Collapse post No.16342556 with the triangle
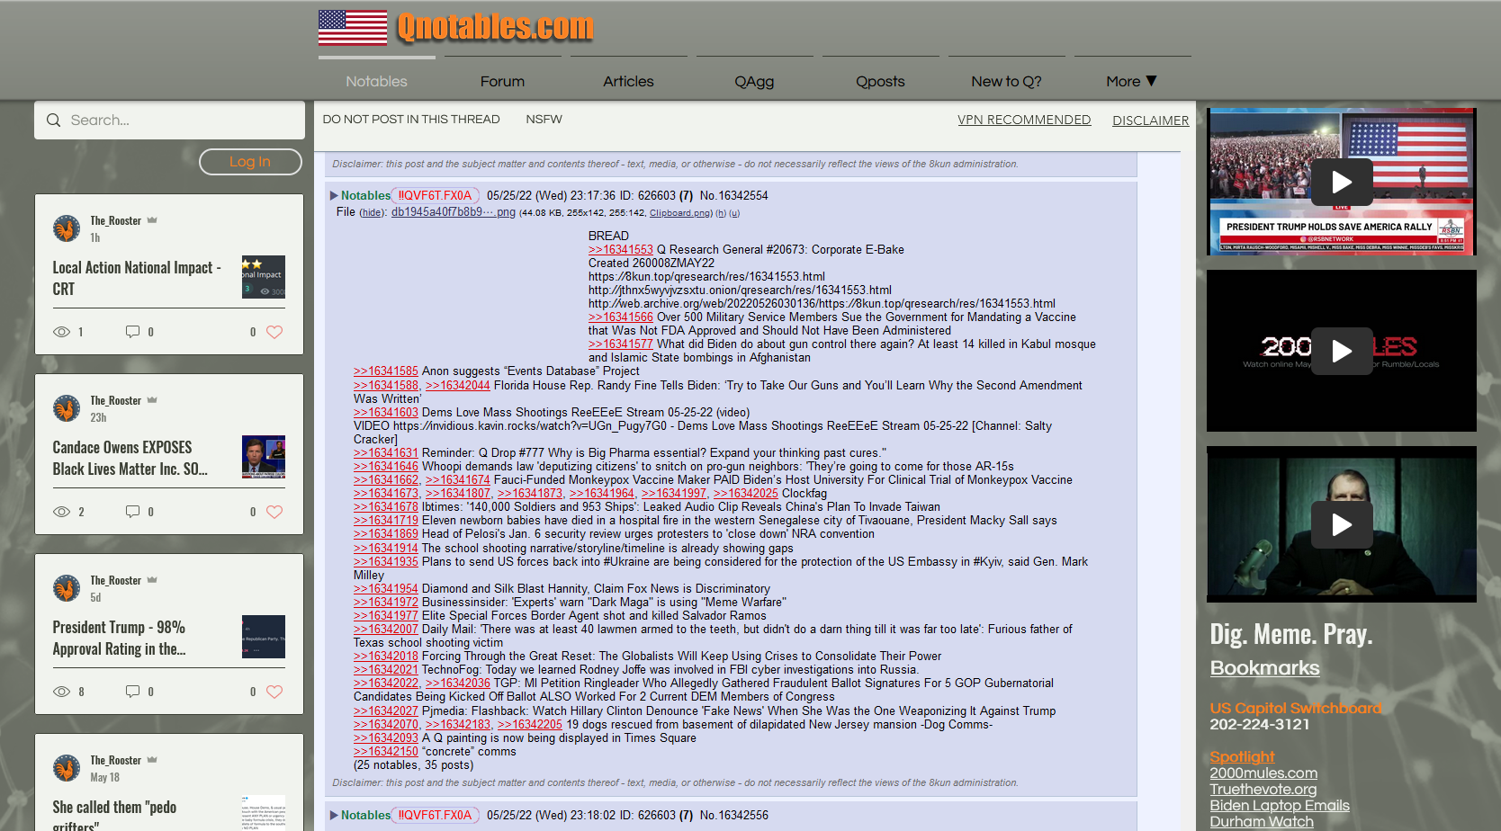Viewport: 1501px width, 831px height. 334,816
